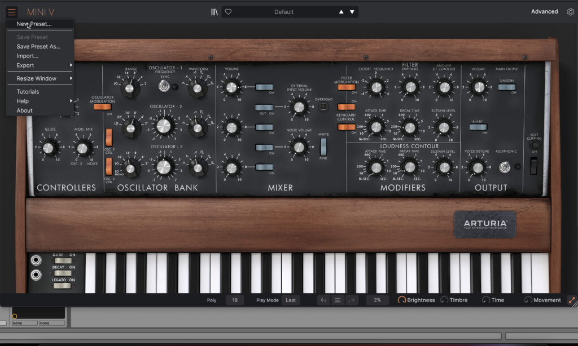Click the Oscillator 1 Range knob
This screenshot has height=346, width=578.
(x=129, y=88)
